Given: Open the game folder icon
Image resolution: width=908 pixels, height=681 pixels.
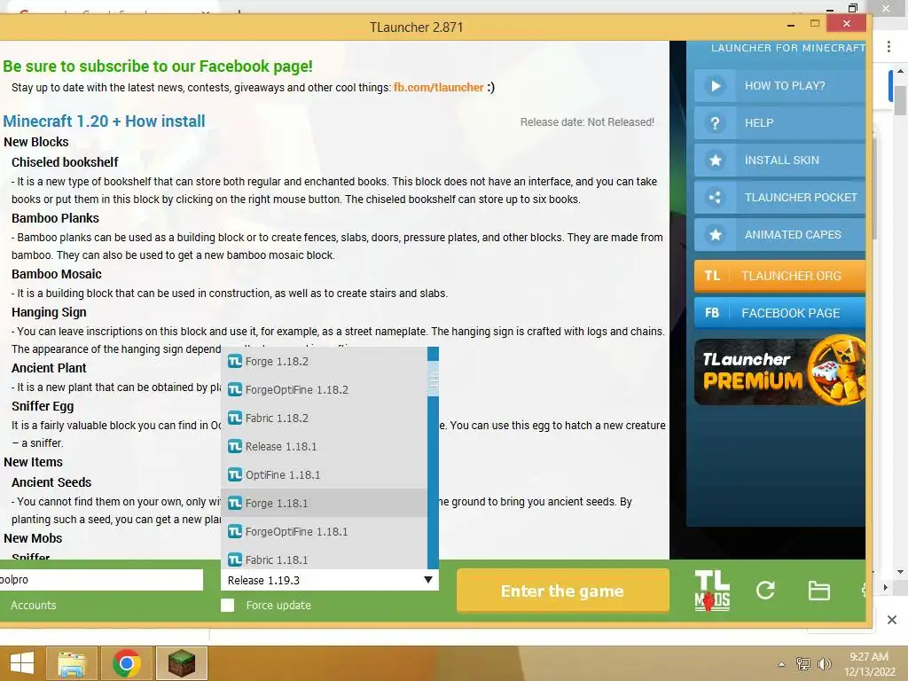Looking at the screenshot, I should tap(818, 591).
